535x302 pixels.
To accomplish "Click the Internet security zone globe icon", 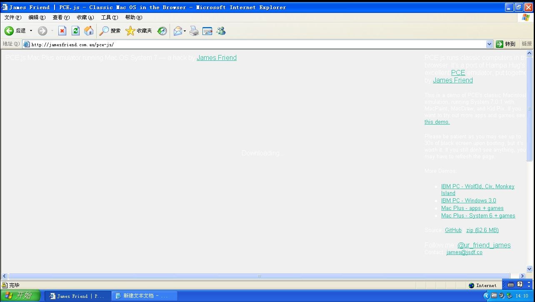I will coord(471,285).
